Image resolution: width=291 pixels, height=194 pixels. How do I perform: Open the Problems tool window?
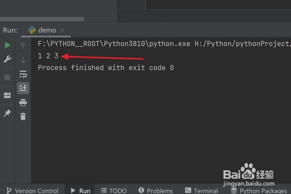click(x=156, y=191)
